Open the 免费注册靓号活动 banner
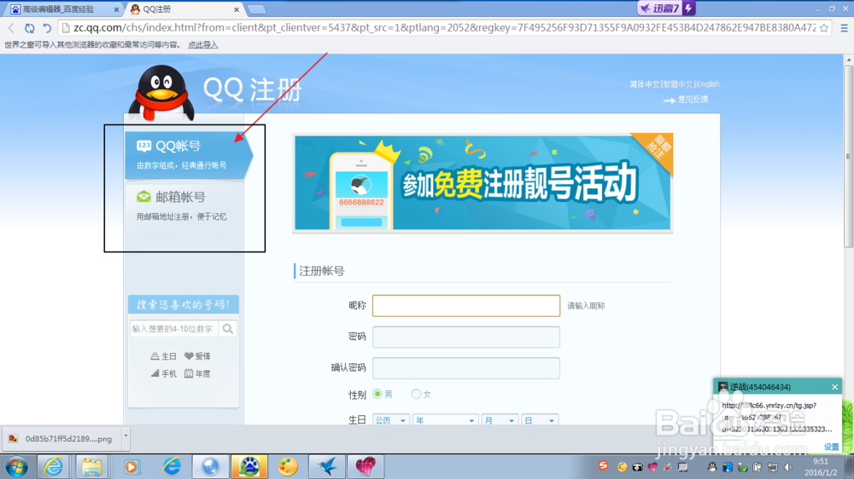854x479 pixels. tap(483, 182)
